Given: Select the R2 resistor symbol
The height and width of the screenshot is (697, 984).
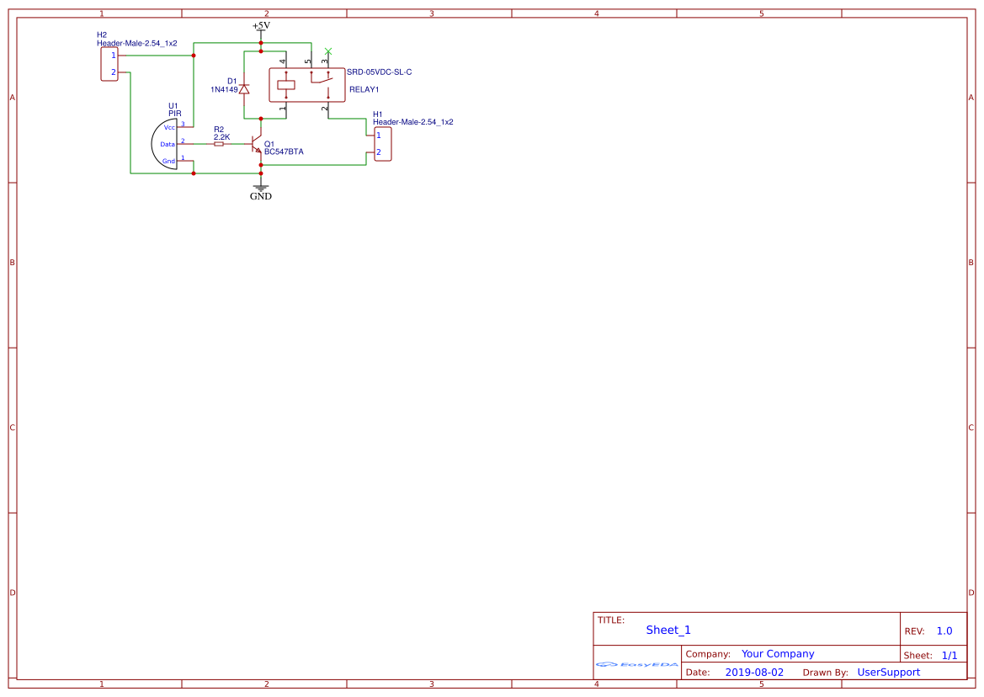Looking at the screenshot, I should click(x=218, y=144).
